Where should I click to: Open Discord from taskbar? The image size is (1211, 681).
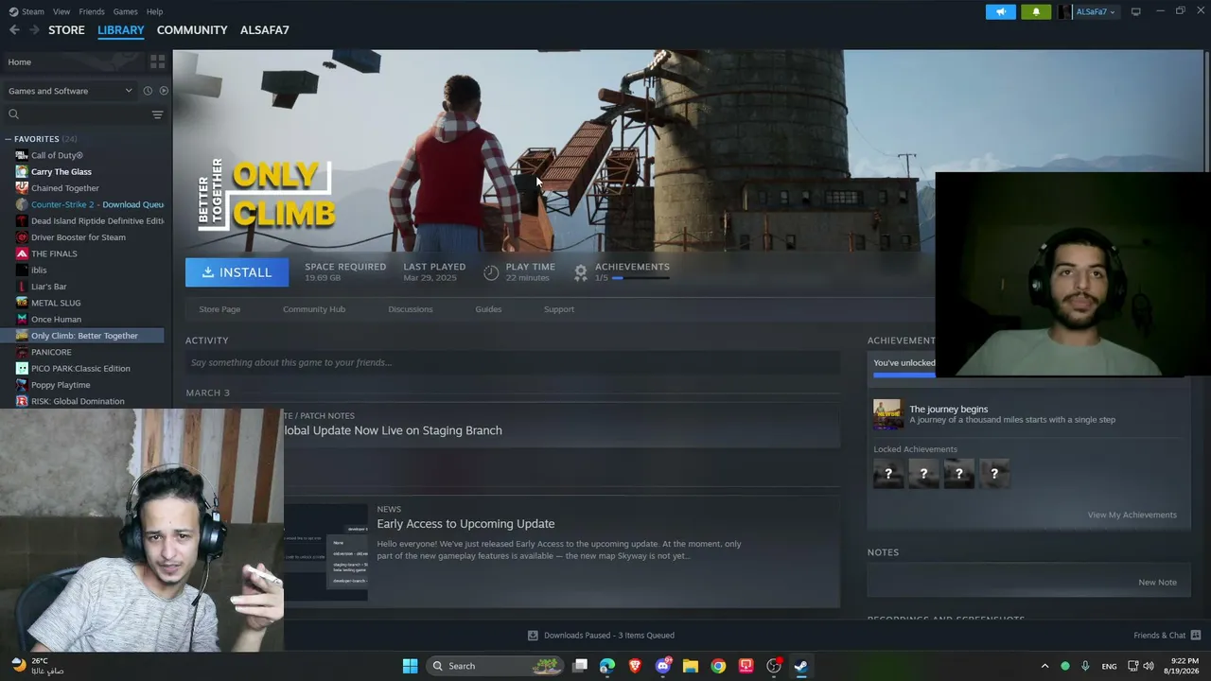tap(663, 666)
